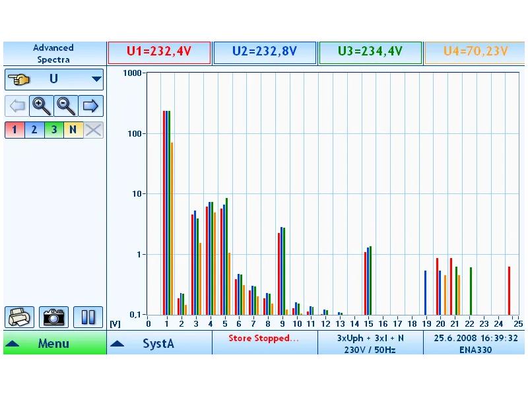This screenshot has width=528, height=396.
Task: Select the U3=234,4V readout
Action: pyautogui.click(x=370, y=52)
